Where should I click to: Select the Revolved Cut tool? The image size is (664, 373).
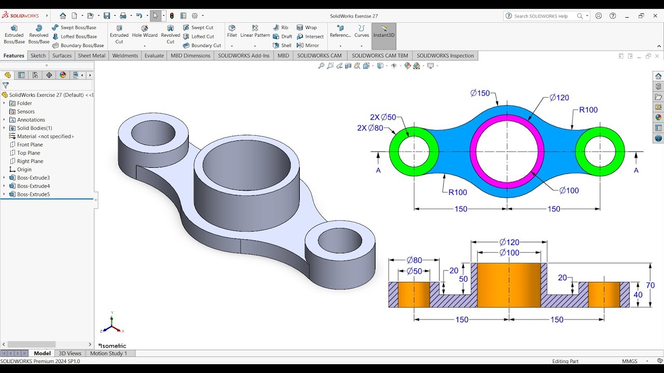170,35
